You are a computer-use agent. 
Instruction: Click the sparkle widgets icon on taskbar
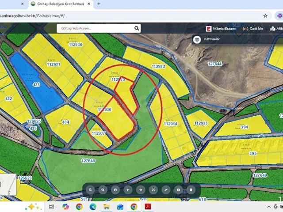pyautogui.click(x=33, y=207)
